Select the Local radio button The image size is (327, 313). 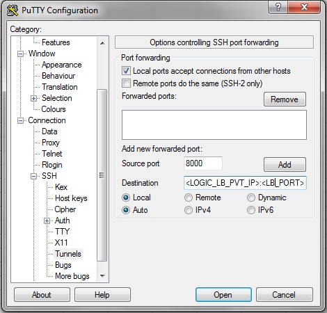click(126, 198)
